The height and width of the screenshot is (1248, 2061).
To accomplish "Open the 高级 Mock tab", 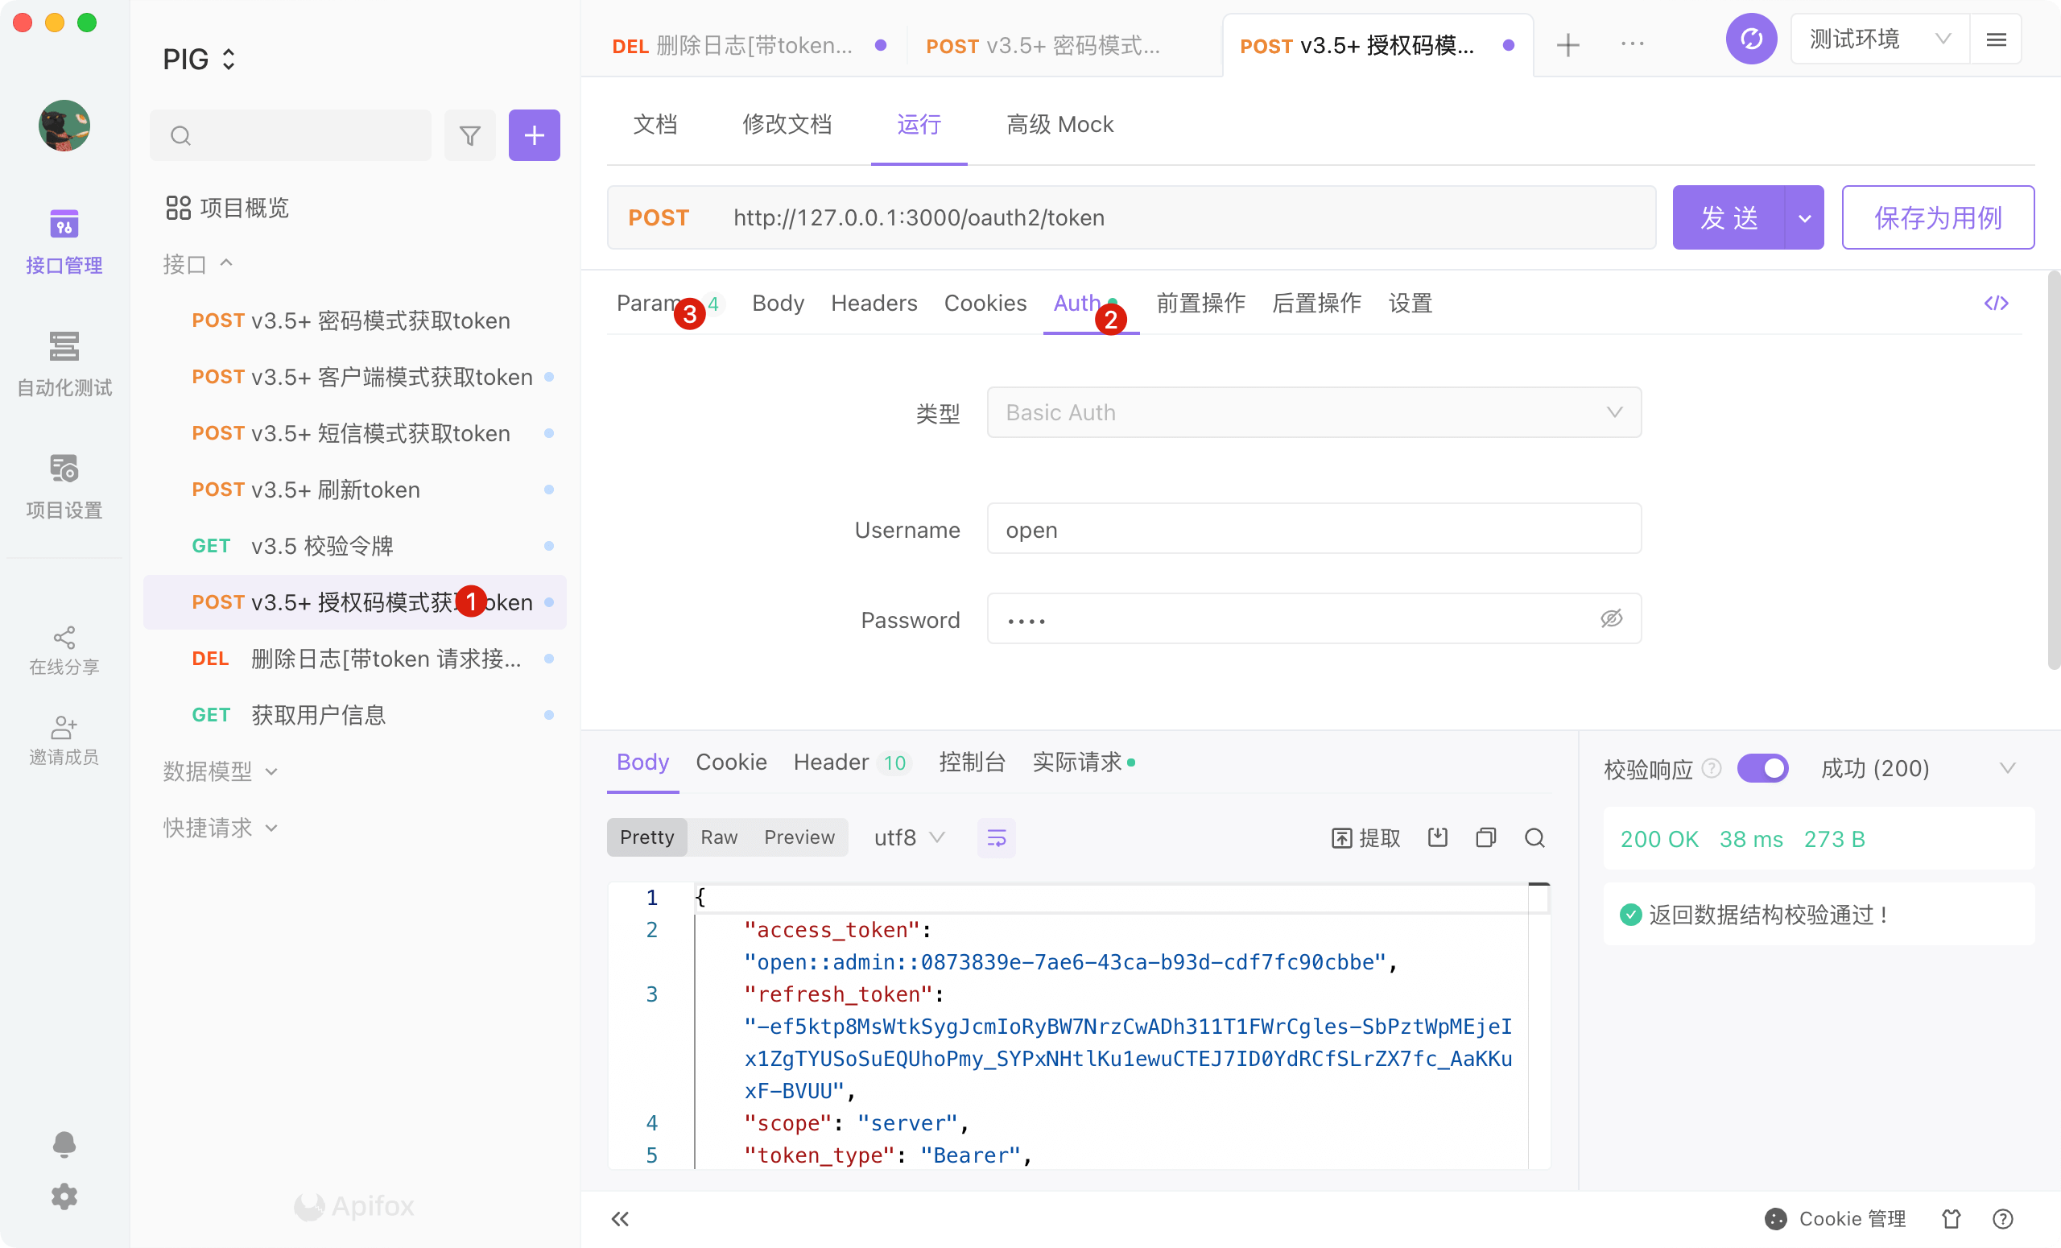I will [1059, 125].
